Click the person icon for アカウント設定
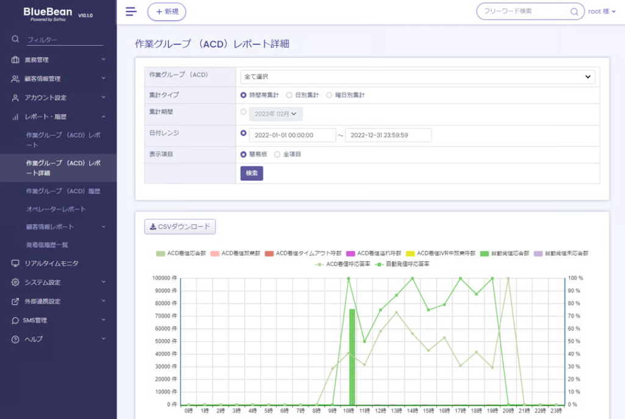 [x=15, y=98]
